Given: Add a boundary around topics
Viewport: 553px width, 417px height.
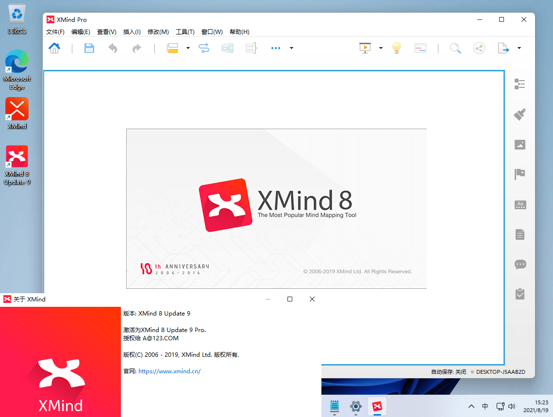Looking at the screenshot, I should coord(228,48).
